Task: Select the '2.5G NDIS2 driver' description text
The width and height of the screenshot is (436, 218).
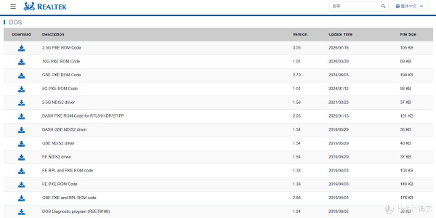Action: [x=59, y=102]
